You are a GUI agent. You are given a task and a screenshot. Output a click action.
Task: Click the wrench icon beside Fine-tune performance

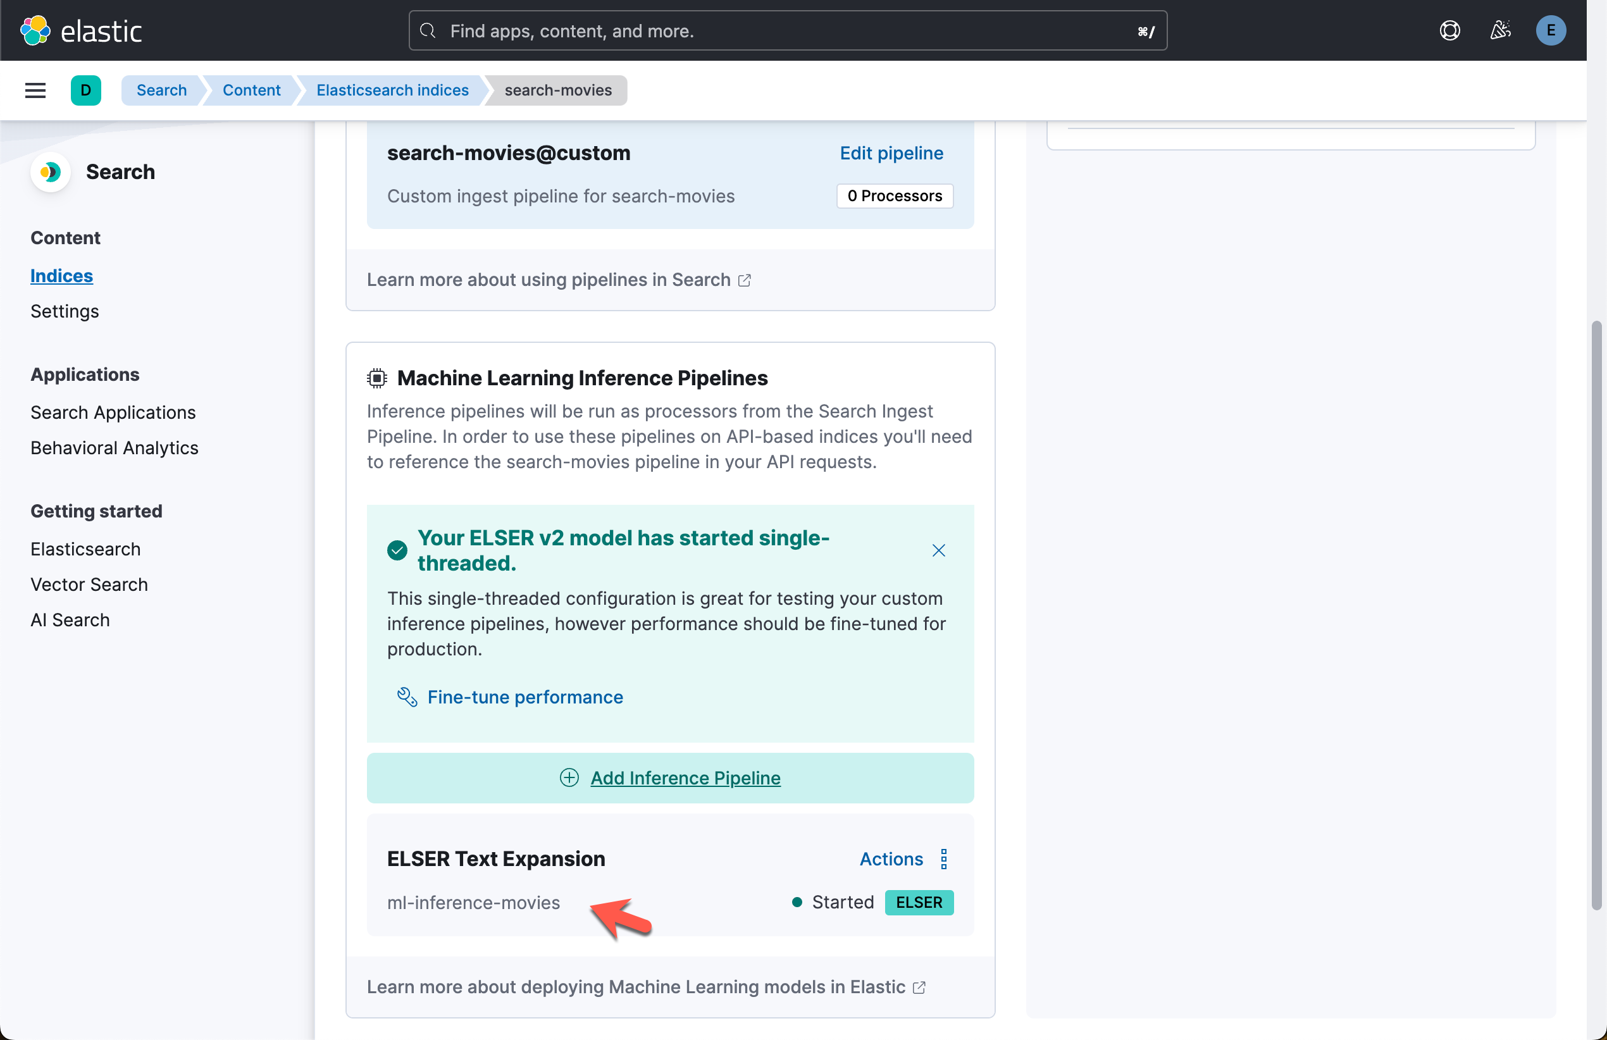point(406,697)
